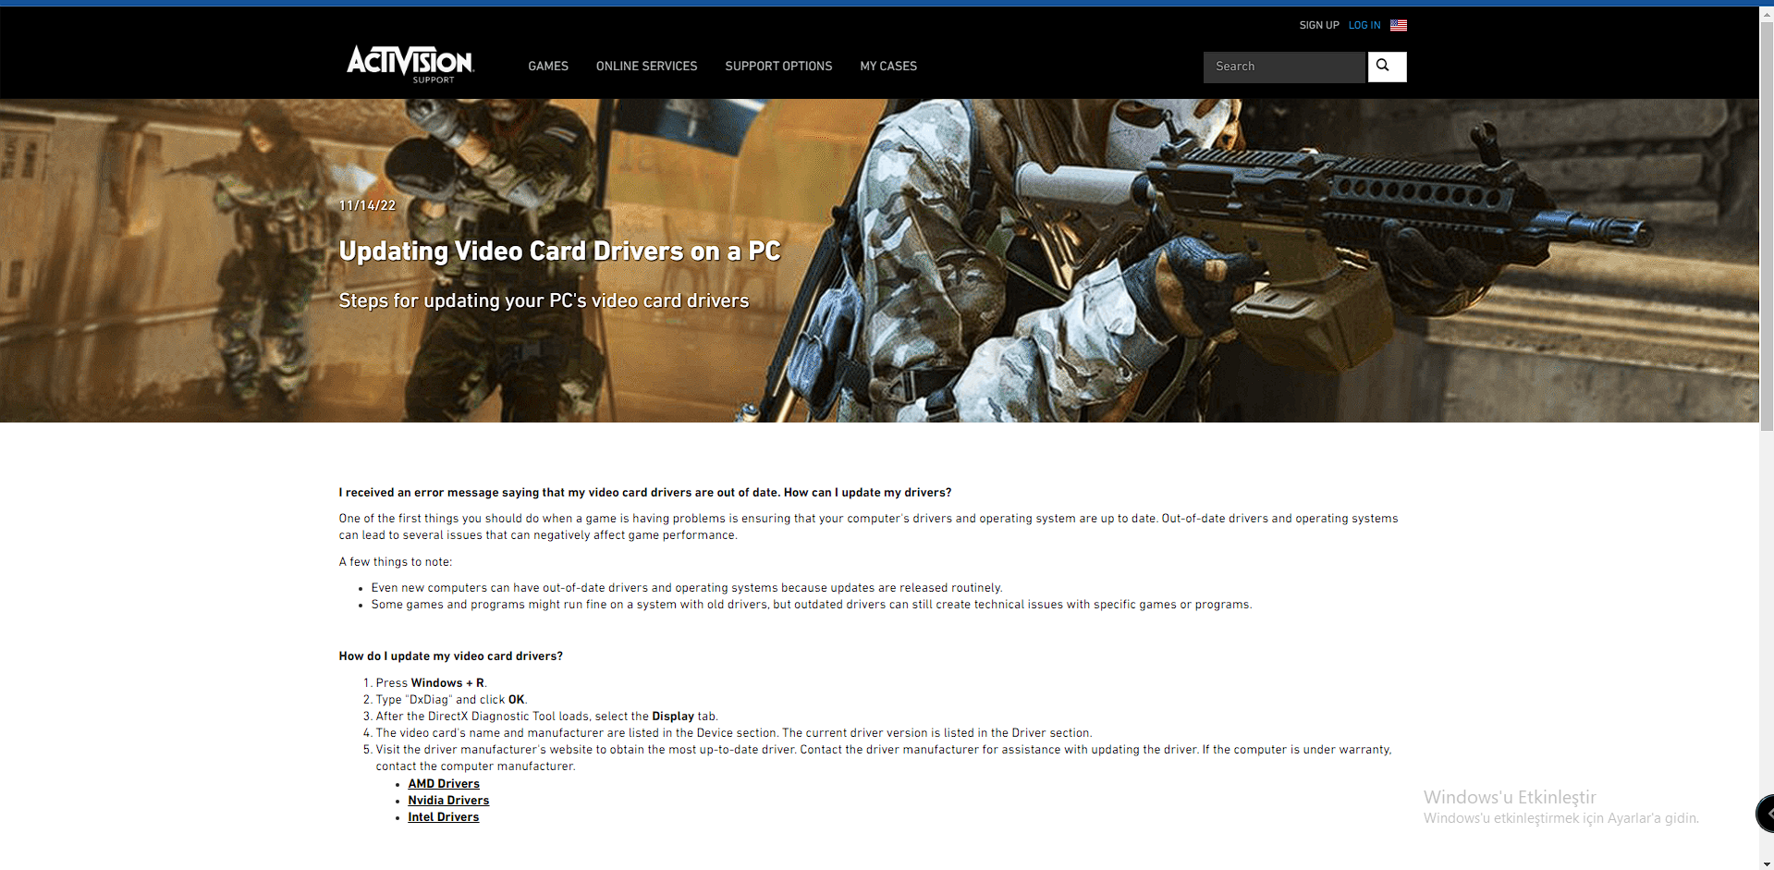Click the article title 'Updating Video Card Drivers on a PC'
The image size is (1774, 870).
560,251
